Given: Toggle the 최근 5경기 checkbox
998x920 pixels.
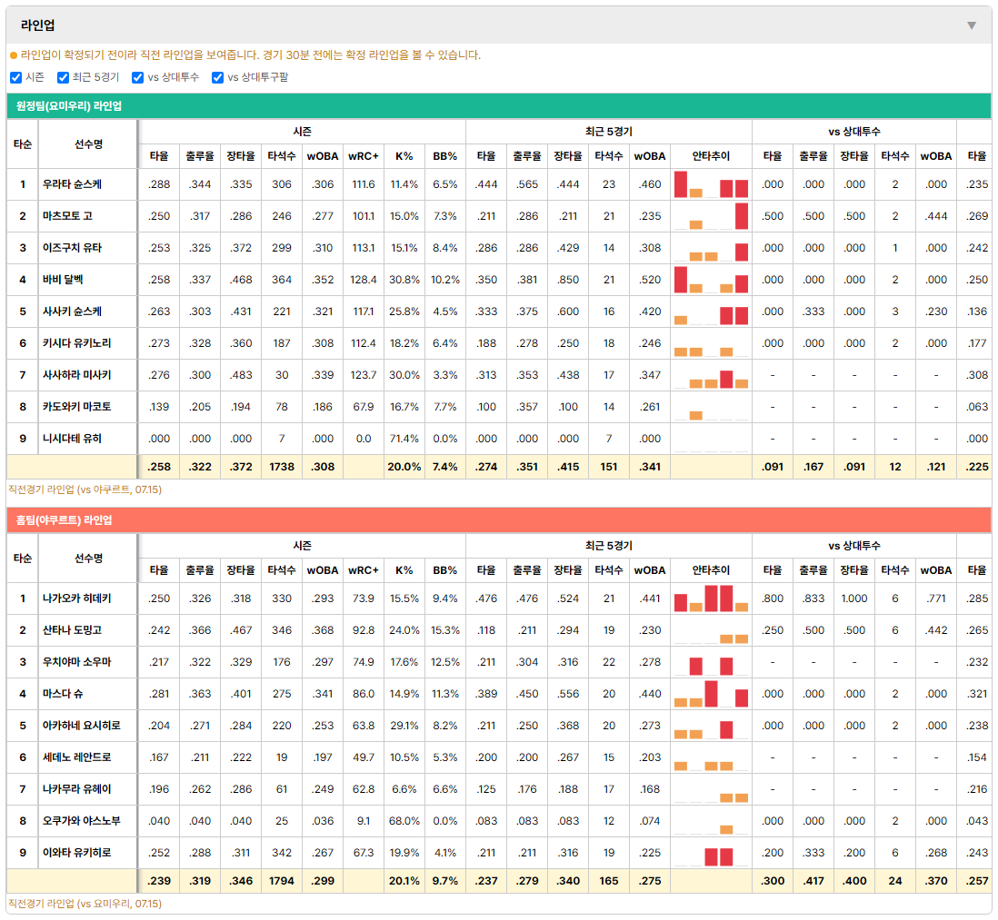Looking at the screenshot, I should [x=63, y=77].
